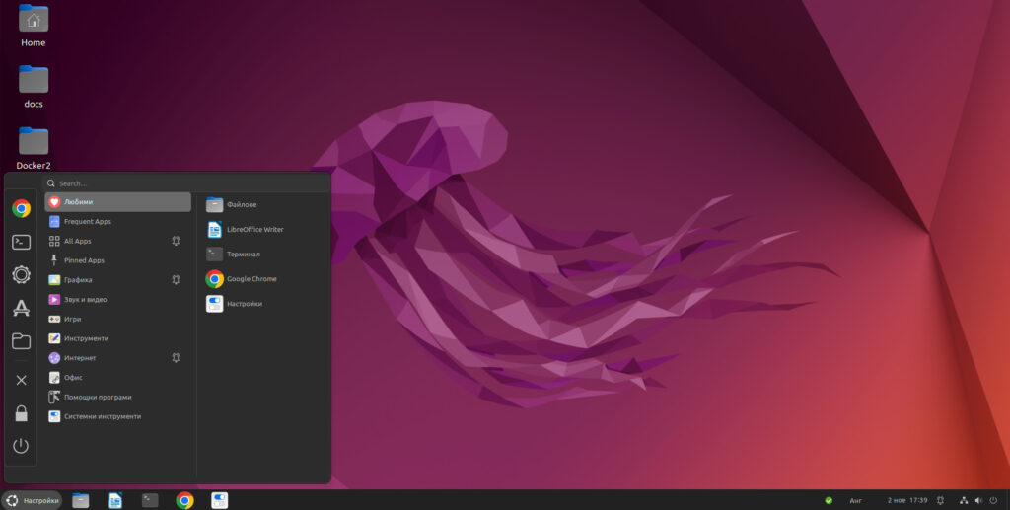
Task: Open the Графика category
Action: [x=118, y=279]
